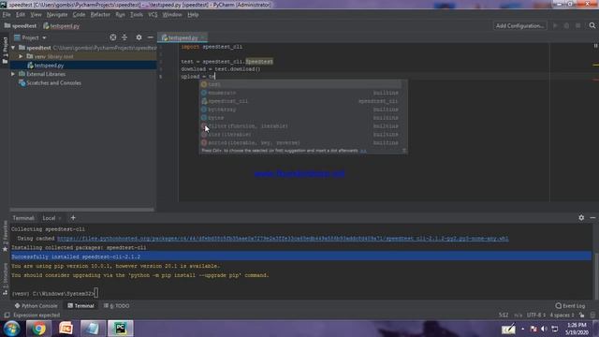Image resolution: width=599 pixels, height=337 pixels.
Task: Click inspection indicator at editor top right
Action: 595,46
